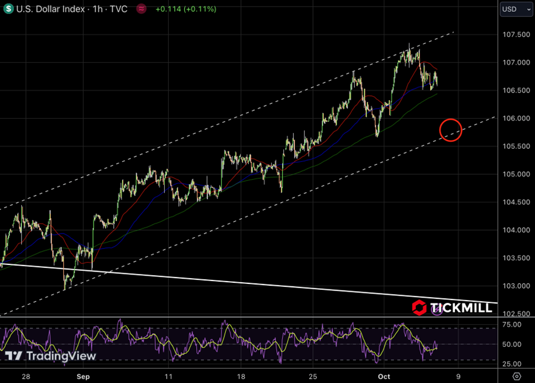
Task: Click the 107.000 price axis label
Action: coord(516,62)
